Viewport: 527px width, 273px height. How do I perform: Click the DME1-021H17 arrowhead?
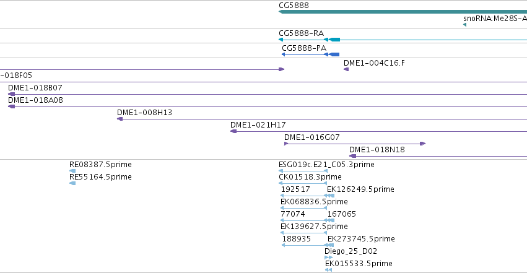(x=233, y=131)
